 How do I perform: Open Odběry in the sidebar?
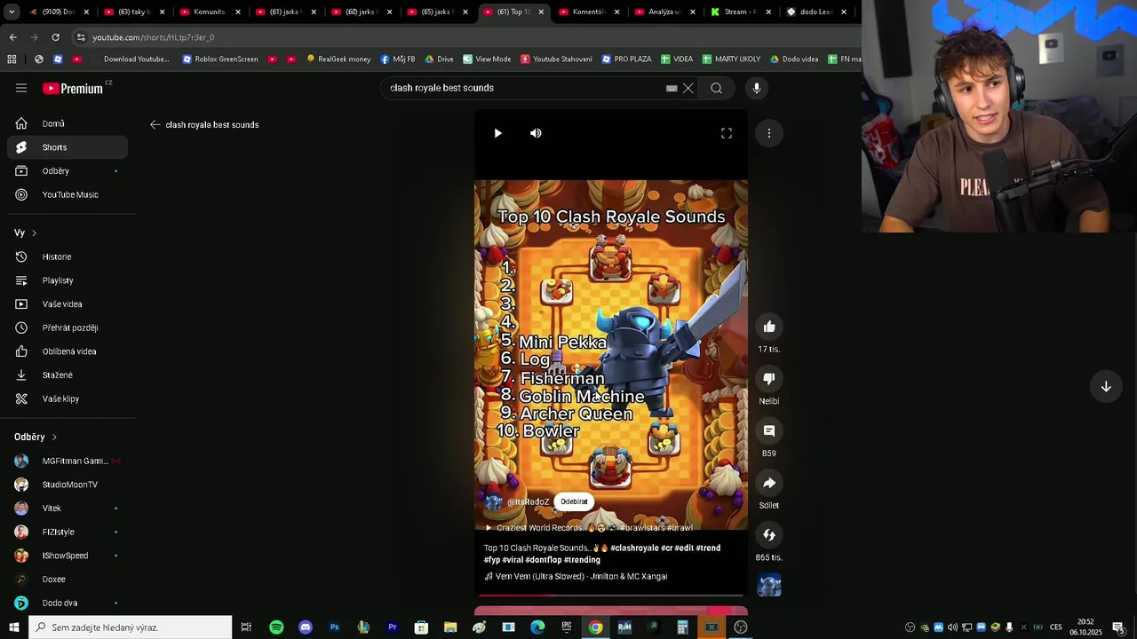[x=68, y=170]
